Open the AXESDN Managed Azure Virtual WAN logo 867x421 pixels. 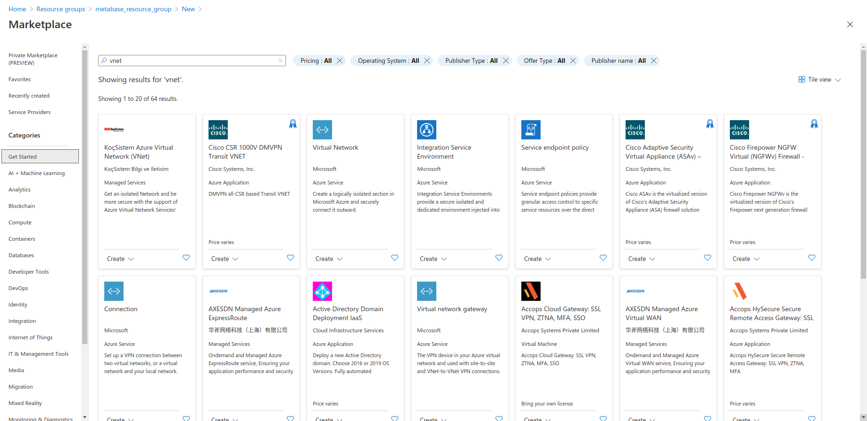coord(635,291)
